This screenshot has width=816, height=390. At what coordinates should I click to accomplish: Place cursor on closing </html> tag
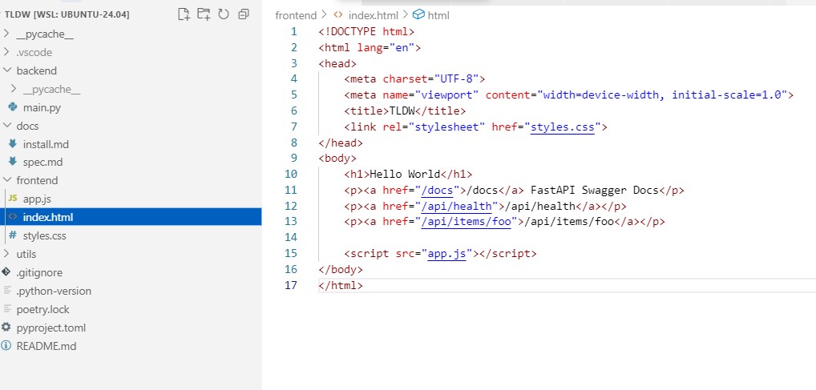coord(341,285)
